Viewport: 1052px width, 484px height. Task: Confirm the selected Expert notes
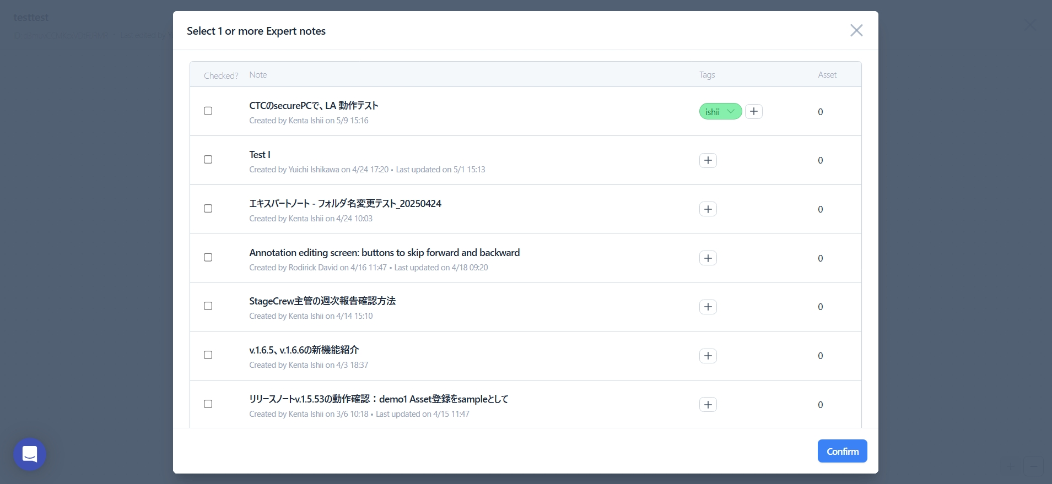842,451
